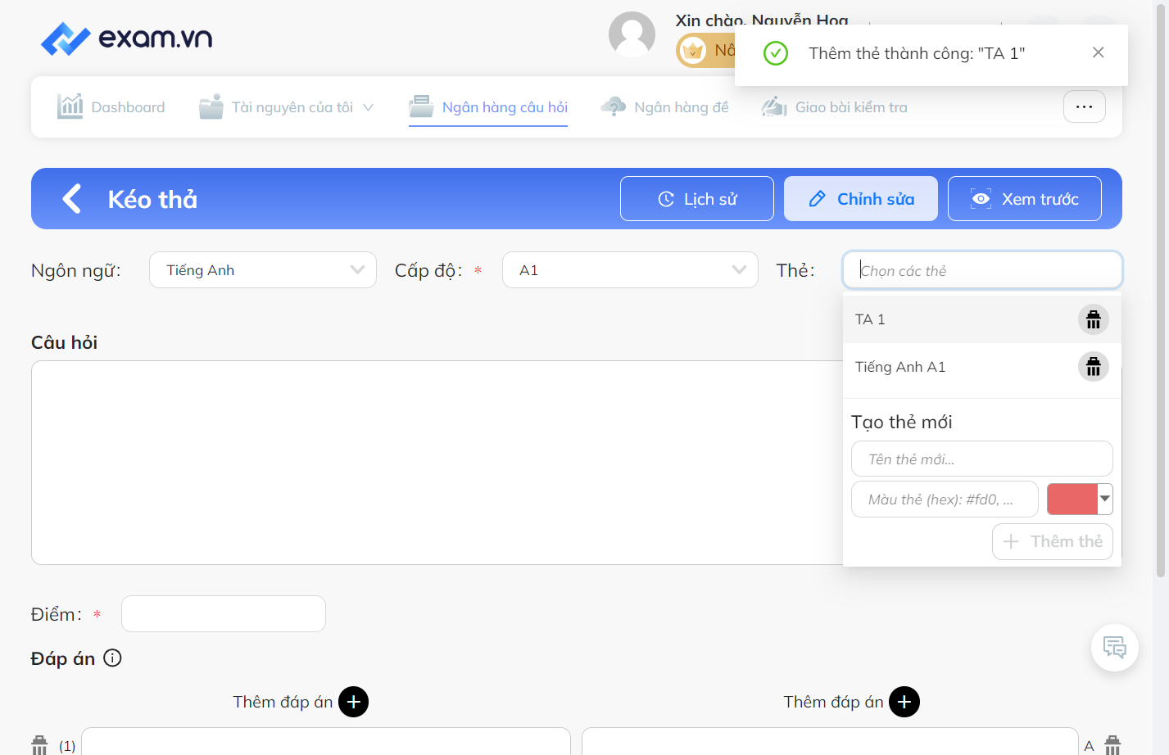
Task: Click the Tên thẻ mới input field
Action: [x=982, y=459]
